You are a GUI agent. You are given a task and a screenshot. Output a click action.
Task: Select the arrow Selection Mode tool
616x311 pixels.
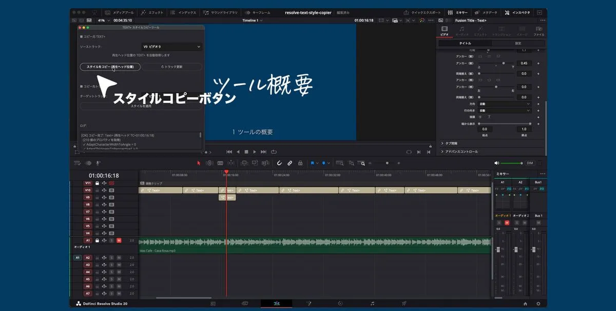(x=199, y=163)
